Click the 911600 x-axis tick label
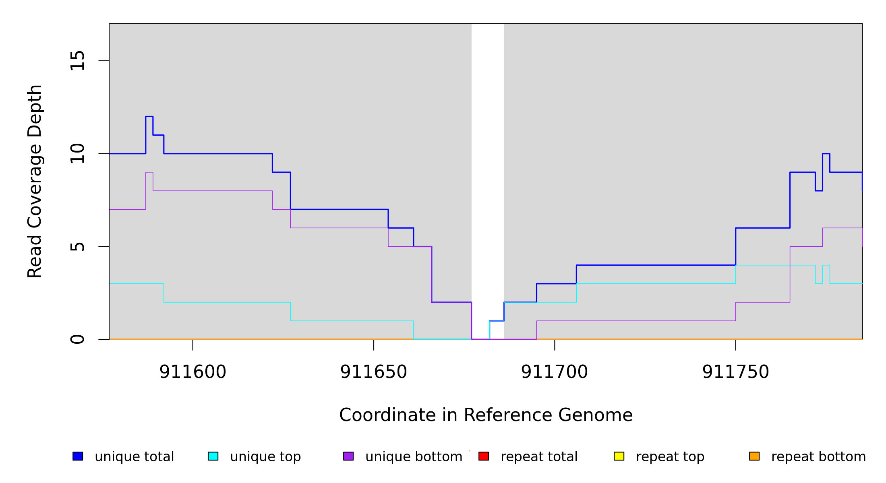 click(x=193, y=372)
